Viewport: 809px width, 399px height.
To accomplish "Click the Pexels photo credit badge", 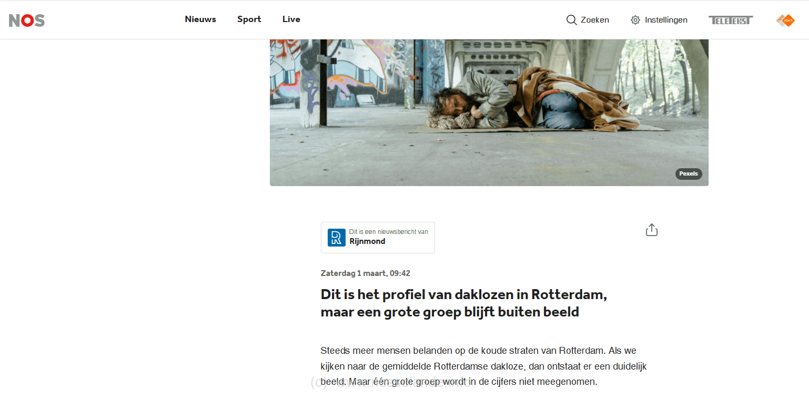I will coord(689,173).
